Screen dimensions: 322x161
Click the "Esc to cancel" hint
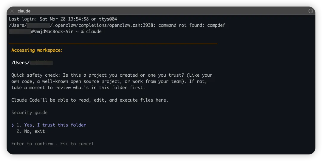pos(77,144)
